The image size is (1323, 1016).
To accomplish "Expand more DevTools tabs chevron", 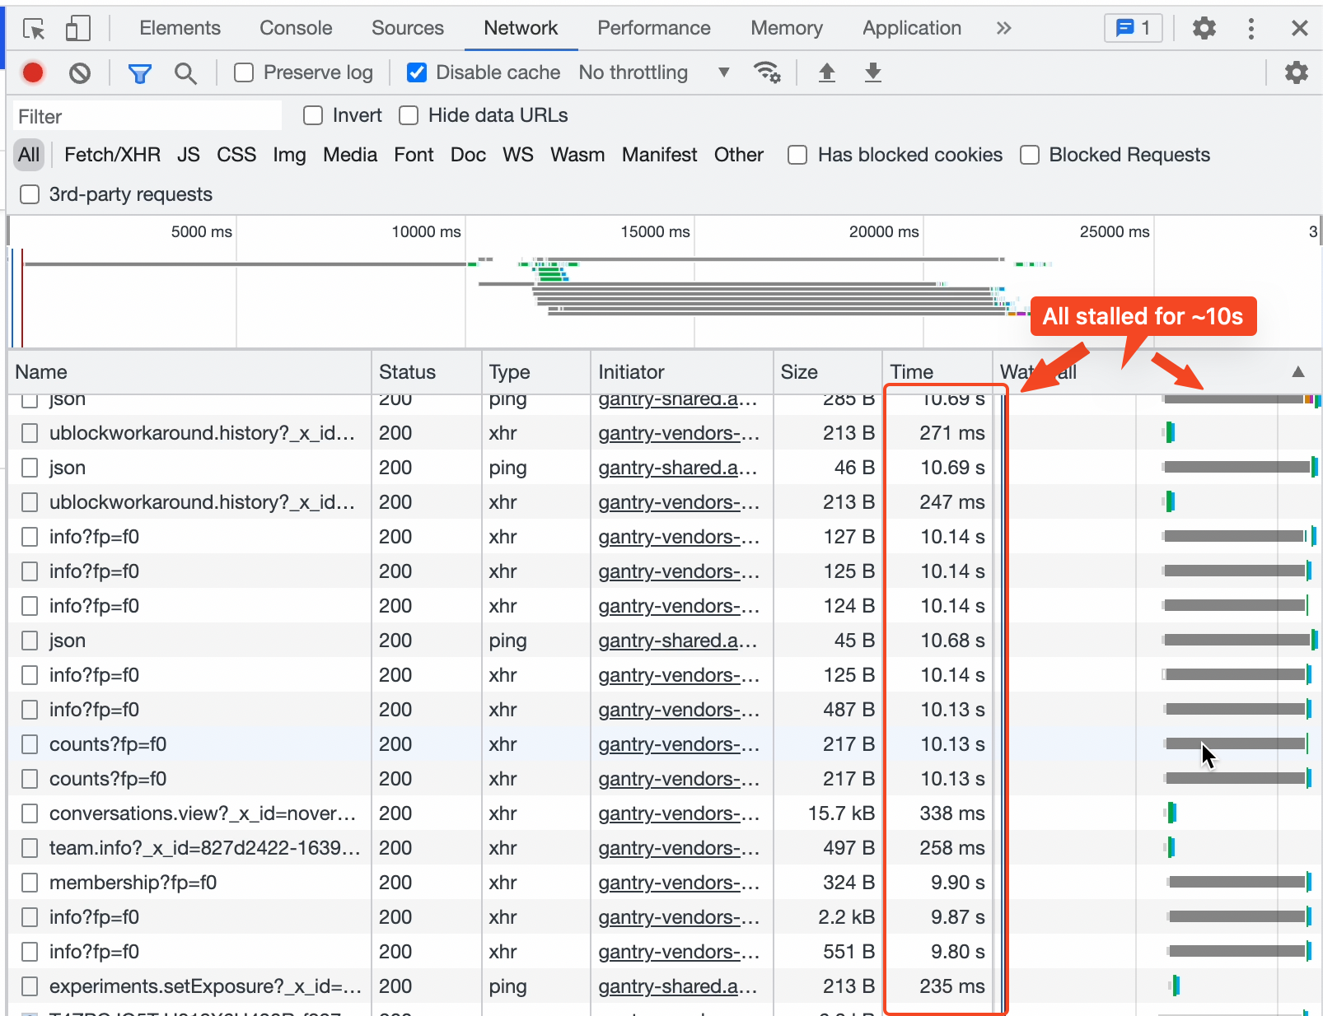I will 1003,29.
